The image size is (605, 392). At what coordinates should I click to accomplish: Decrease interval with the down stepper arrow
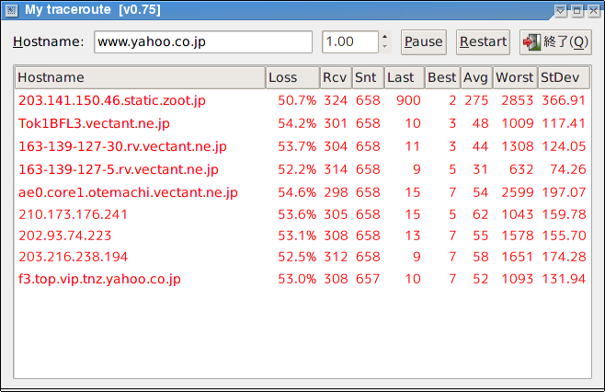pyautogui.click(x=384, y=47)
